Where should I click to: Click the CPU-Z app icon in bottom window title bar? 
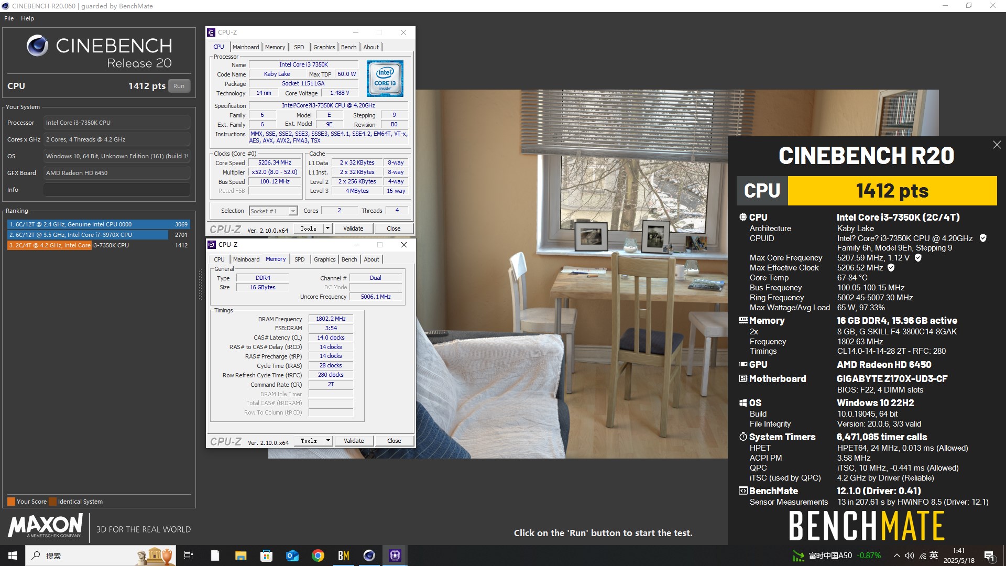[x=212, y=245]
